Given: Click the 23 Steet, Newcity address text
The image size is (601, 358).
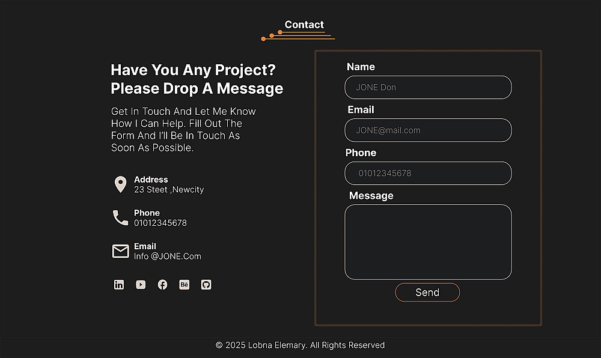Looking at the screenshot, I should 169,190.
